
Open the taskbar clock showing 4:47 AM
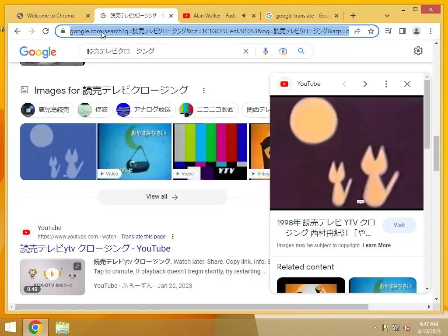(x=429, y=328)
